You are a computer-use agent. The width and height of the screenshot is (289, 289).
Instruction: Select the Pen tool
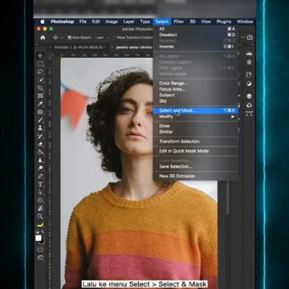(40, 176)
